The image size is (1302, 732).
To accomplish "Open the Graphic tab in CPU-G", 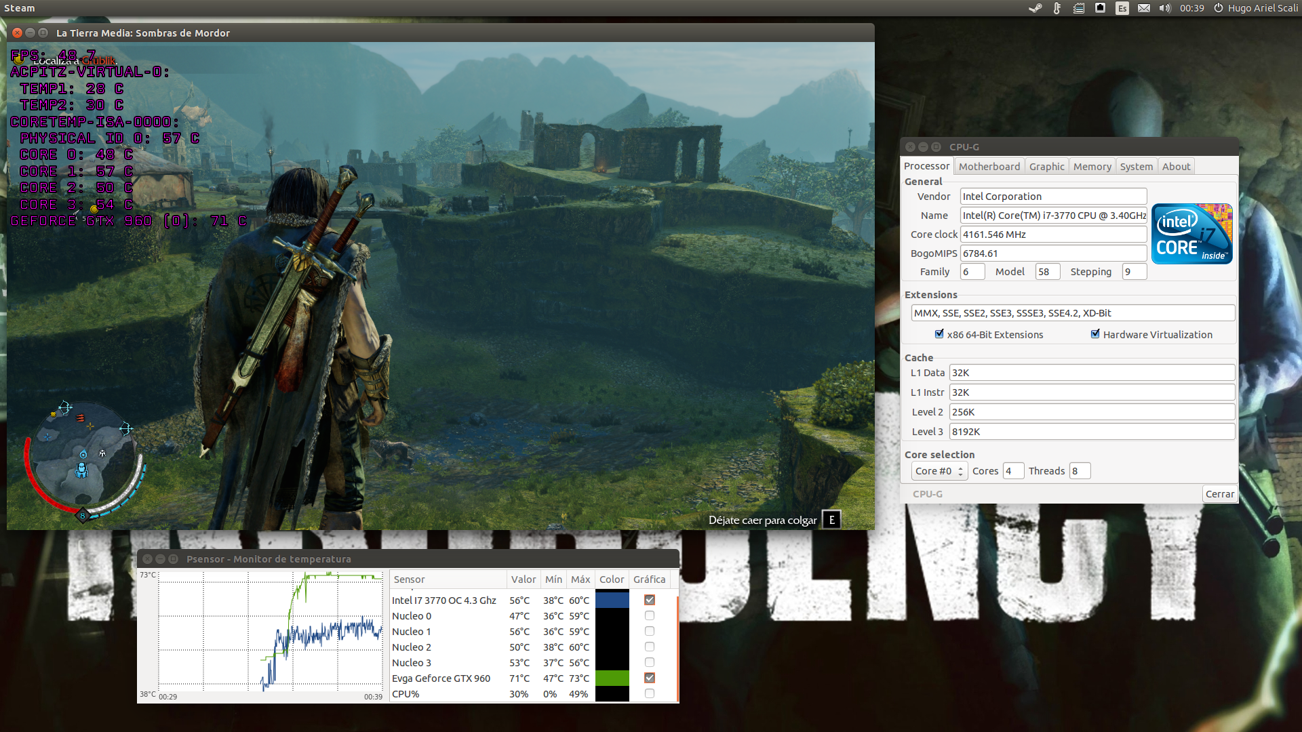I will pos(1047,167).
